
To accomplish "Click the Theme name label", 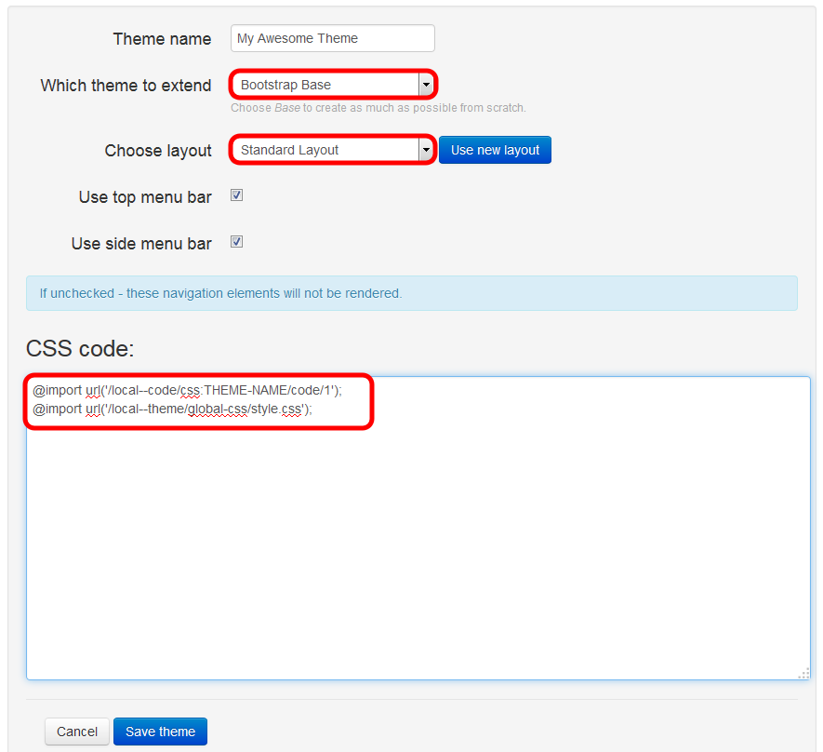I will (x=162, y=39).
